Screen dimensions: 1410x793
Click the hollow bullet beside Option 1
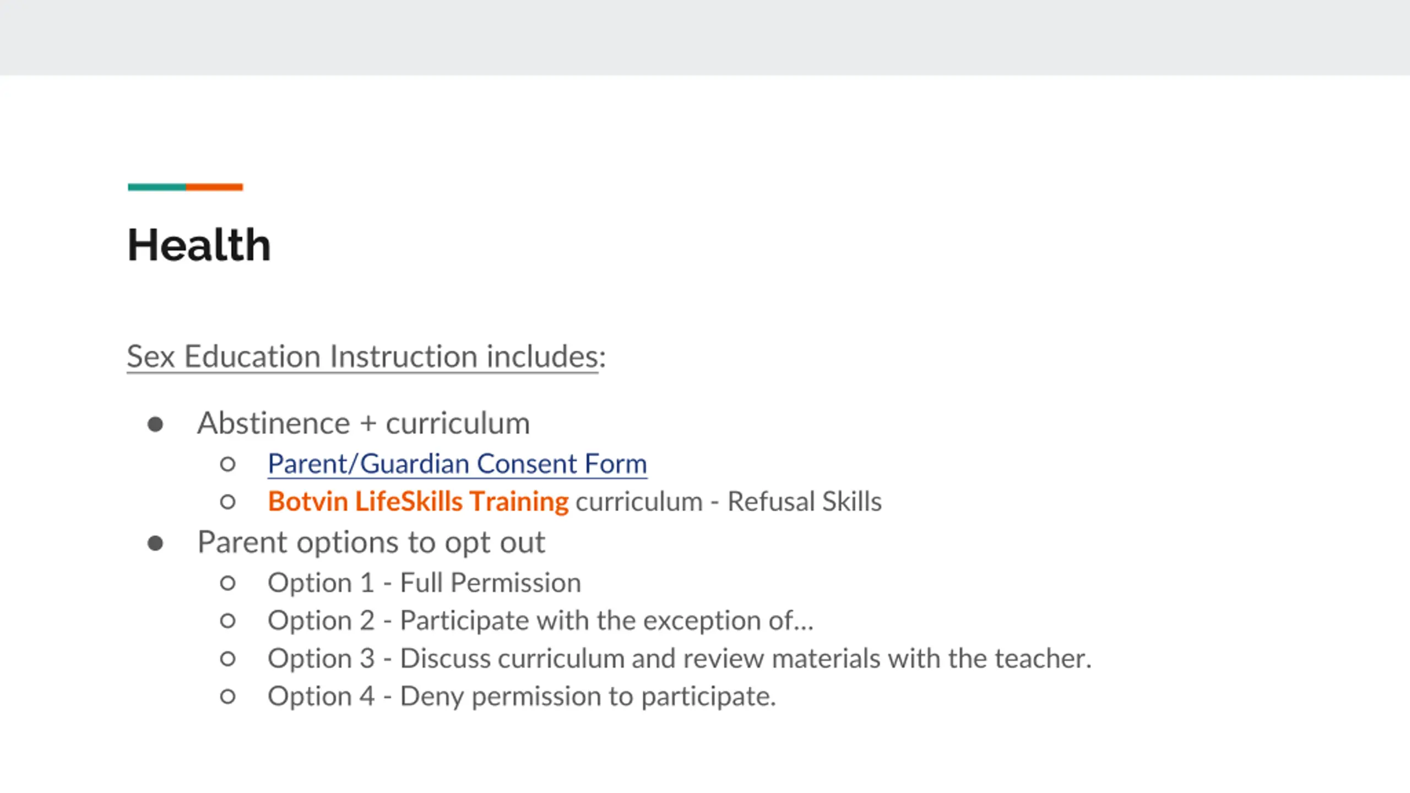(x=227, y=583)
